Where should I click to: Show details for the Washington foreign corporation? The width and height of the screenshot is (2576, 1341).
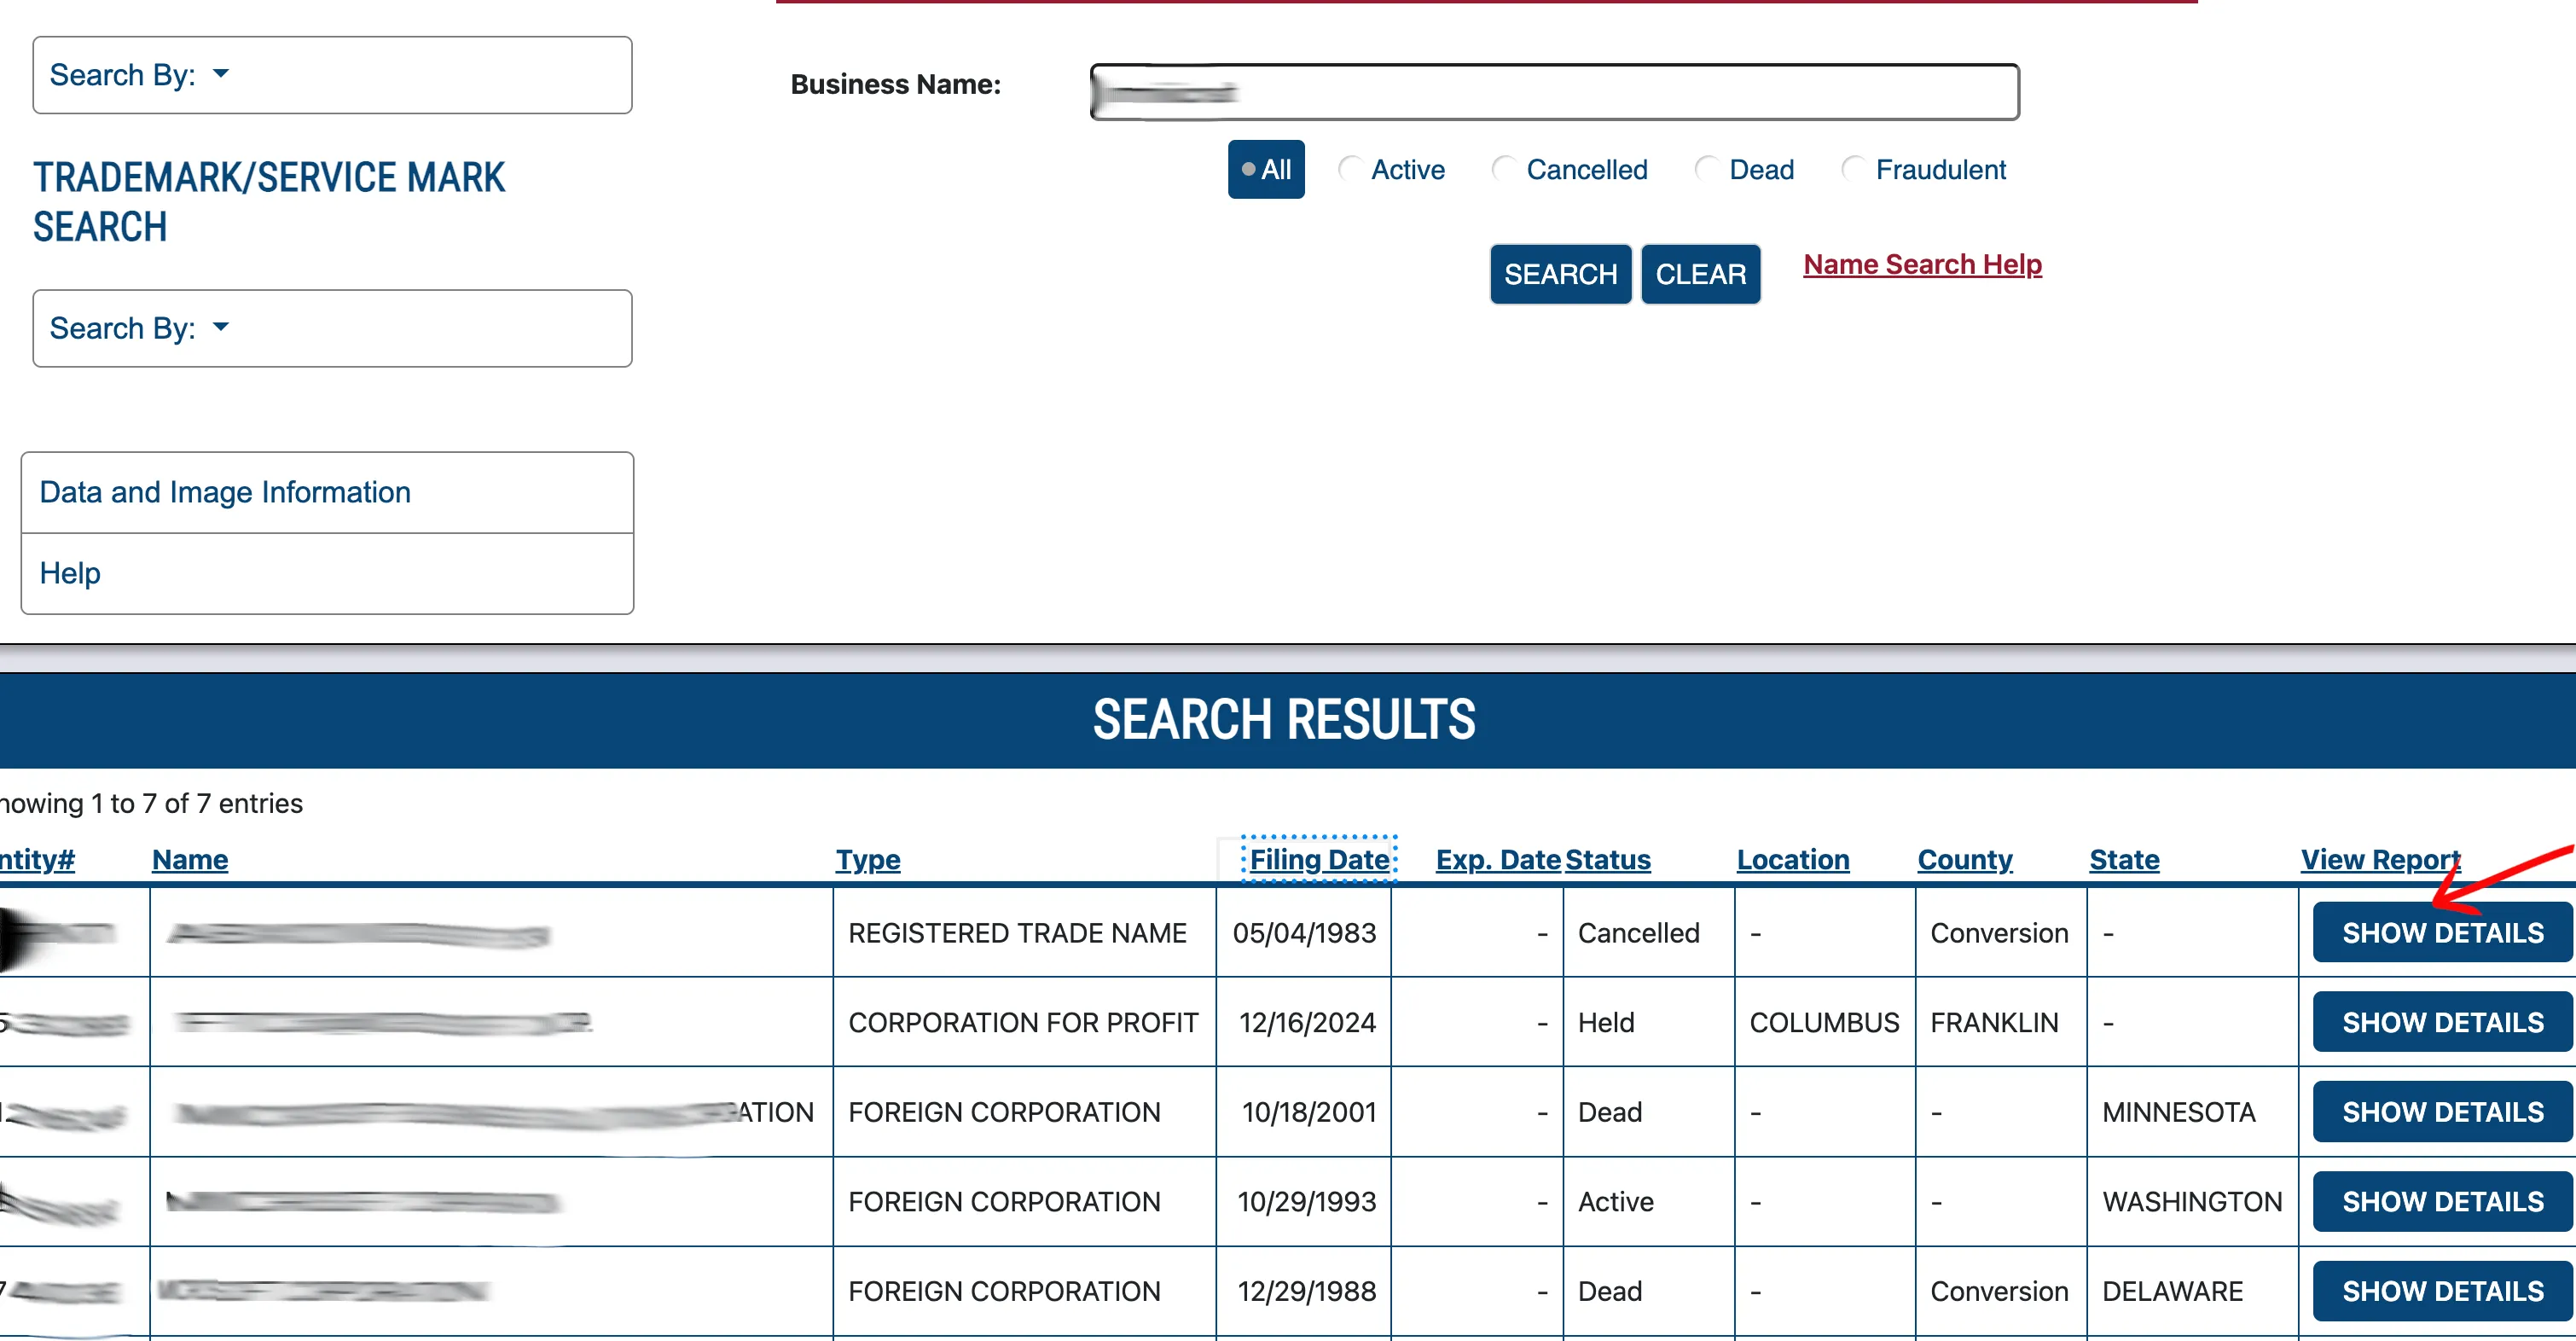click(x=2442, y=1201)
